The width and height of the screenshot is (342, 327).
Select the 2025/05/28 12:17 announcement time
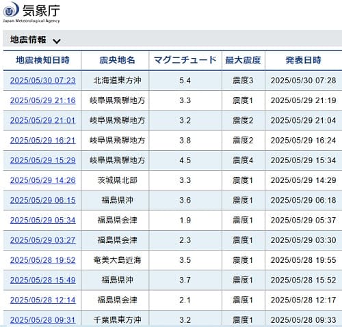pos(303,300)
